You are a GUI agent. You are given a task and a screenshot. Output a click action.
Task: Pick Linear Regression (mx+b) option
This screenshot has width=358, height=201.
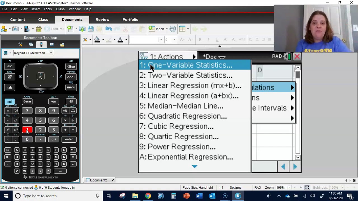[x=195, y=85]
